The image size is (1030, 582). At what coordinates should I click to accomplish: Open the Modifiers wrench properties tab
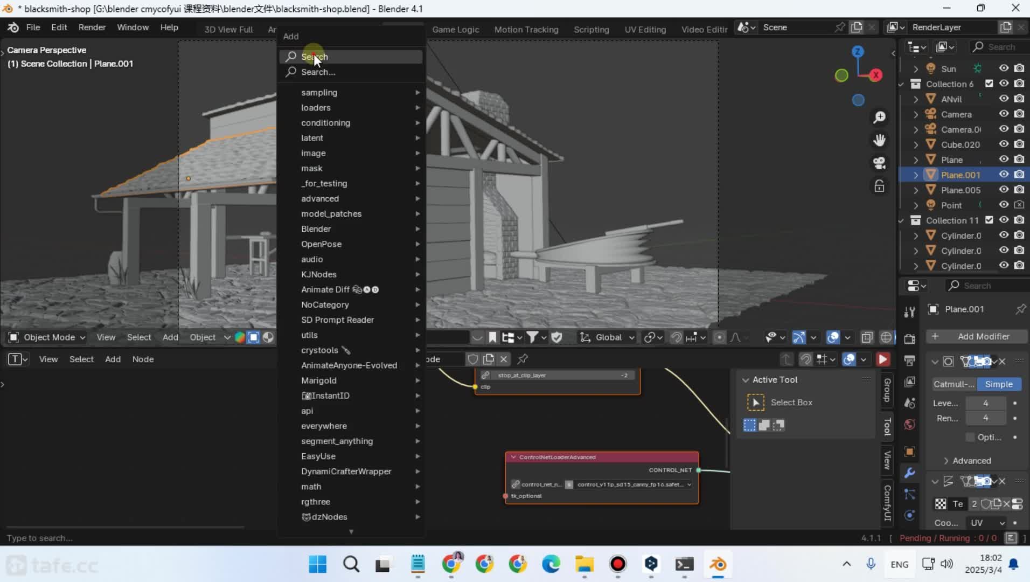pyautogui.click(x=909, y=473)
